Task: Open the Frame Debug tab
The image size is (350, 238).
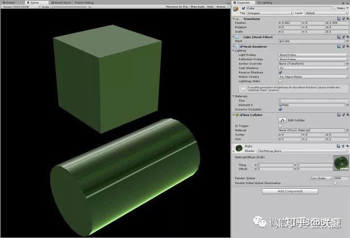Action: click(84, 3)
